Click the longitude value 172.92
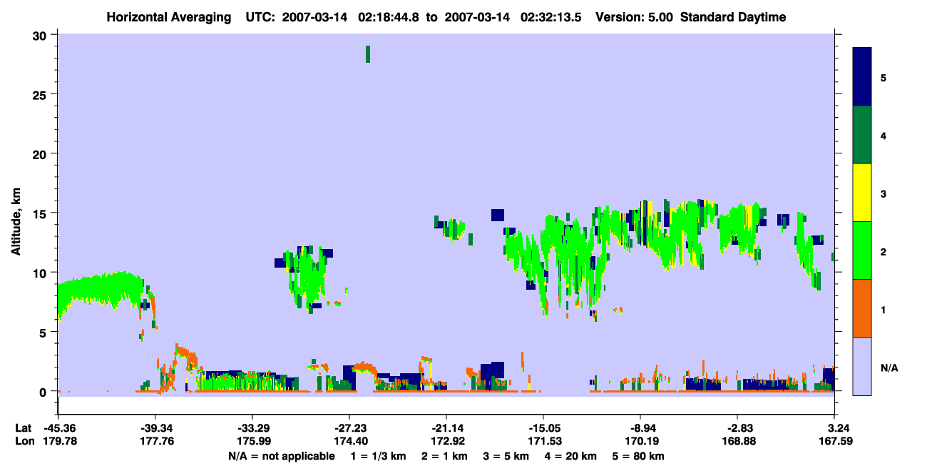The height and width of the screenshot is (476, 927). click(x=446, y=441)
